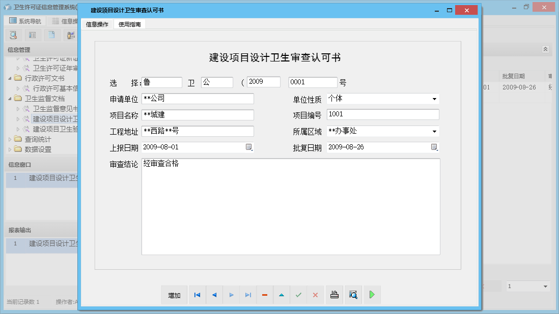
Task: Open the 单位性质 dropdown
Action: [434, 99]
